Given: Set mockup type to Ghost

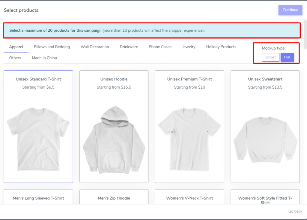Looking at the screenshot, I should point(271,57).
